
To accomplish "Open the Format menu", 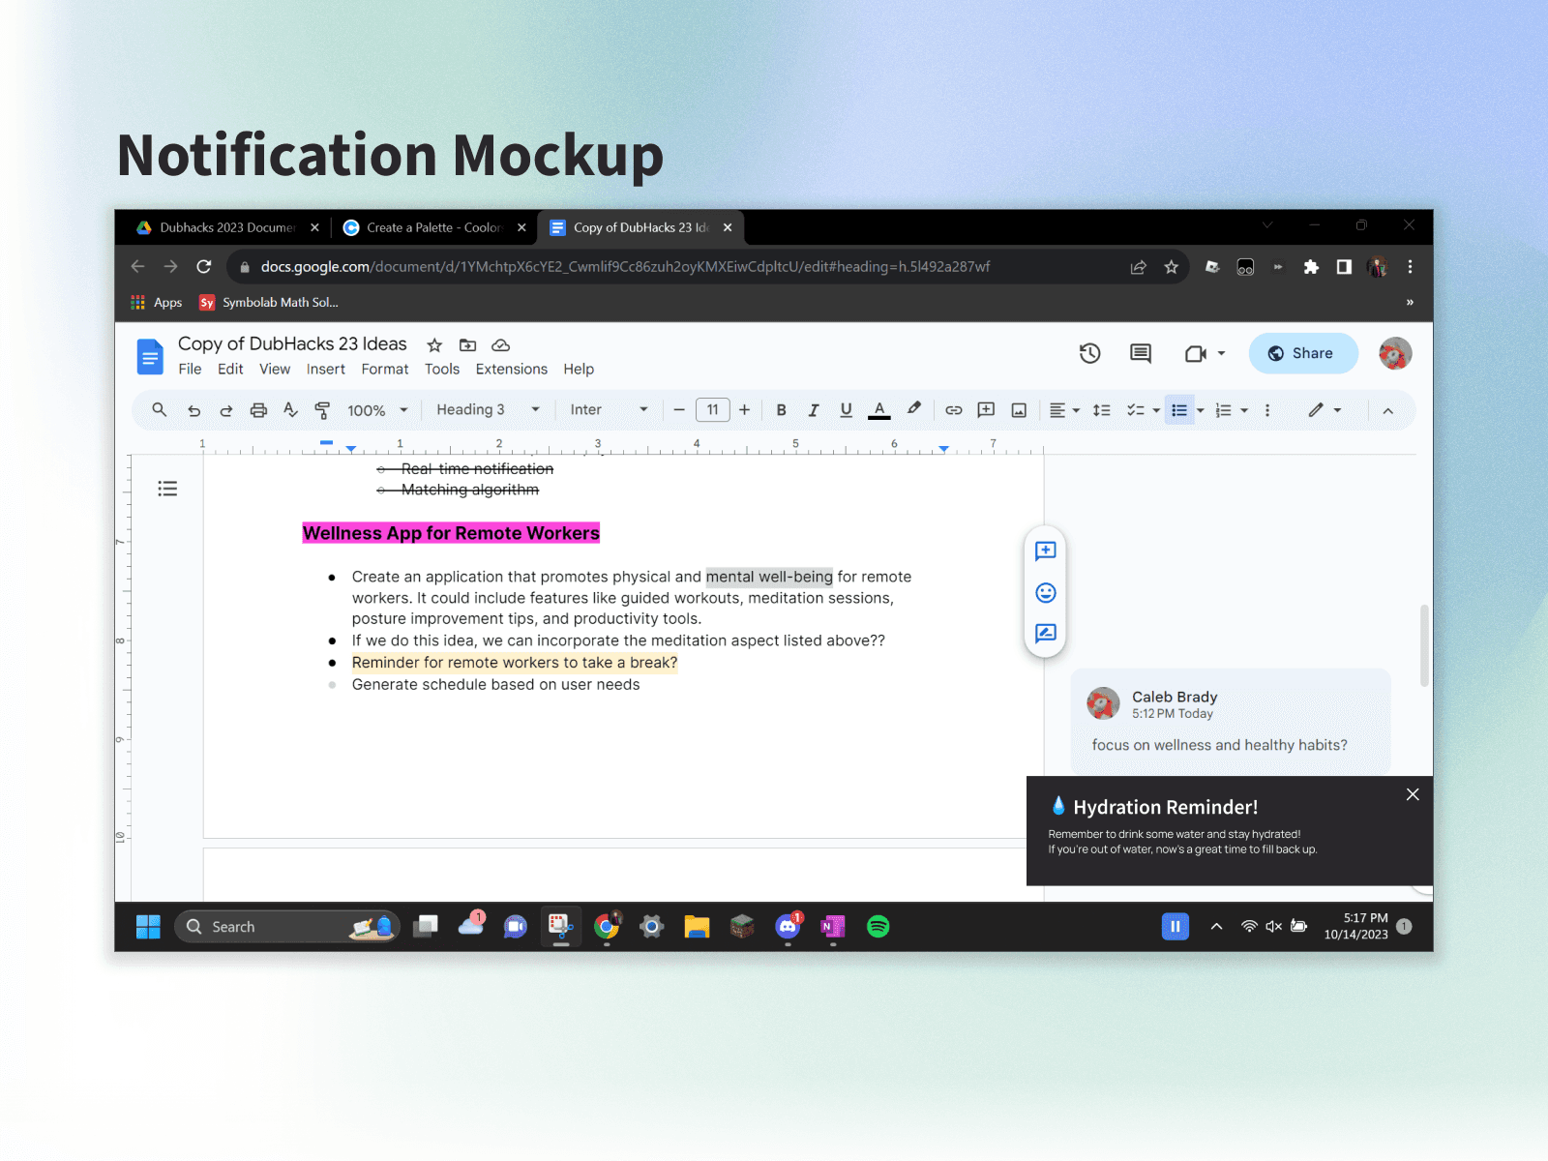I will pos(384,369).
